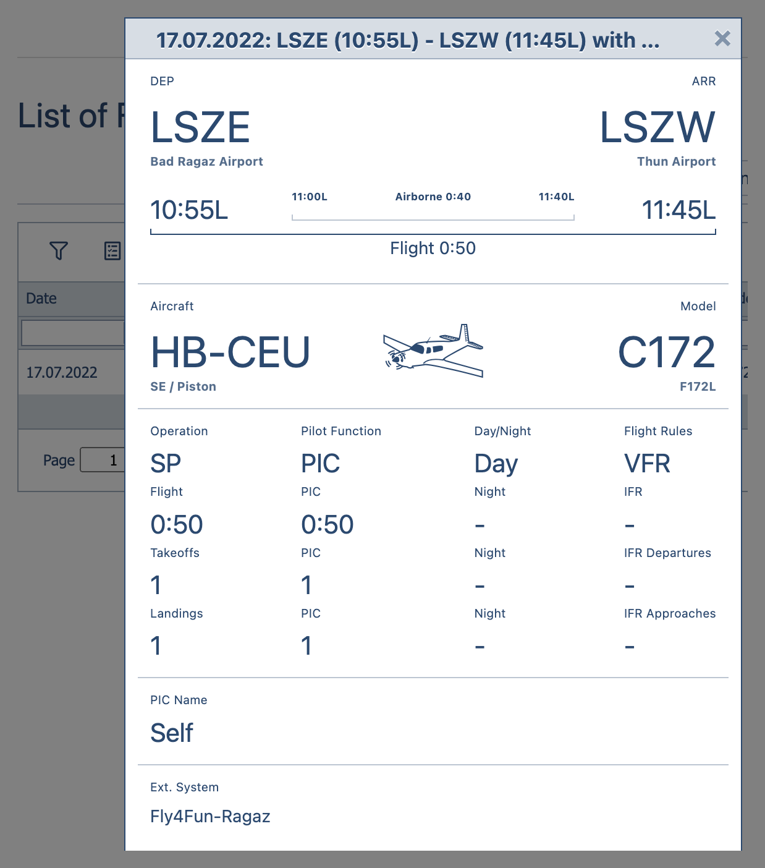The height and width of the screenshot is (868, 765).
Task: Click the Flight 0:50 duration label
Action: pyautogui.click(x=433, y=249)
